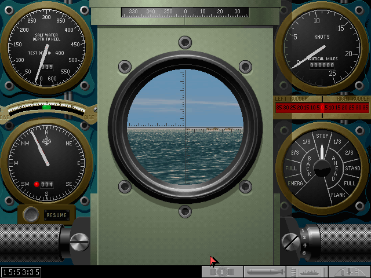Click the red indicator light on compass
Screen dimensions: 371x278
tap(36, 184)
